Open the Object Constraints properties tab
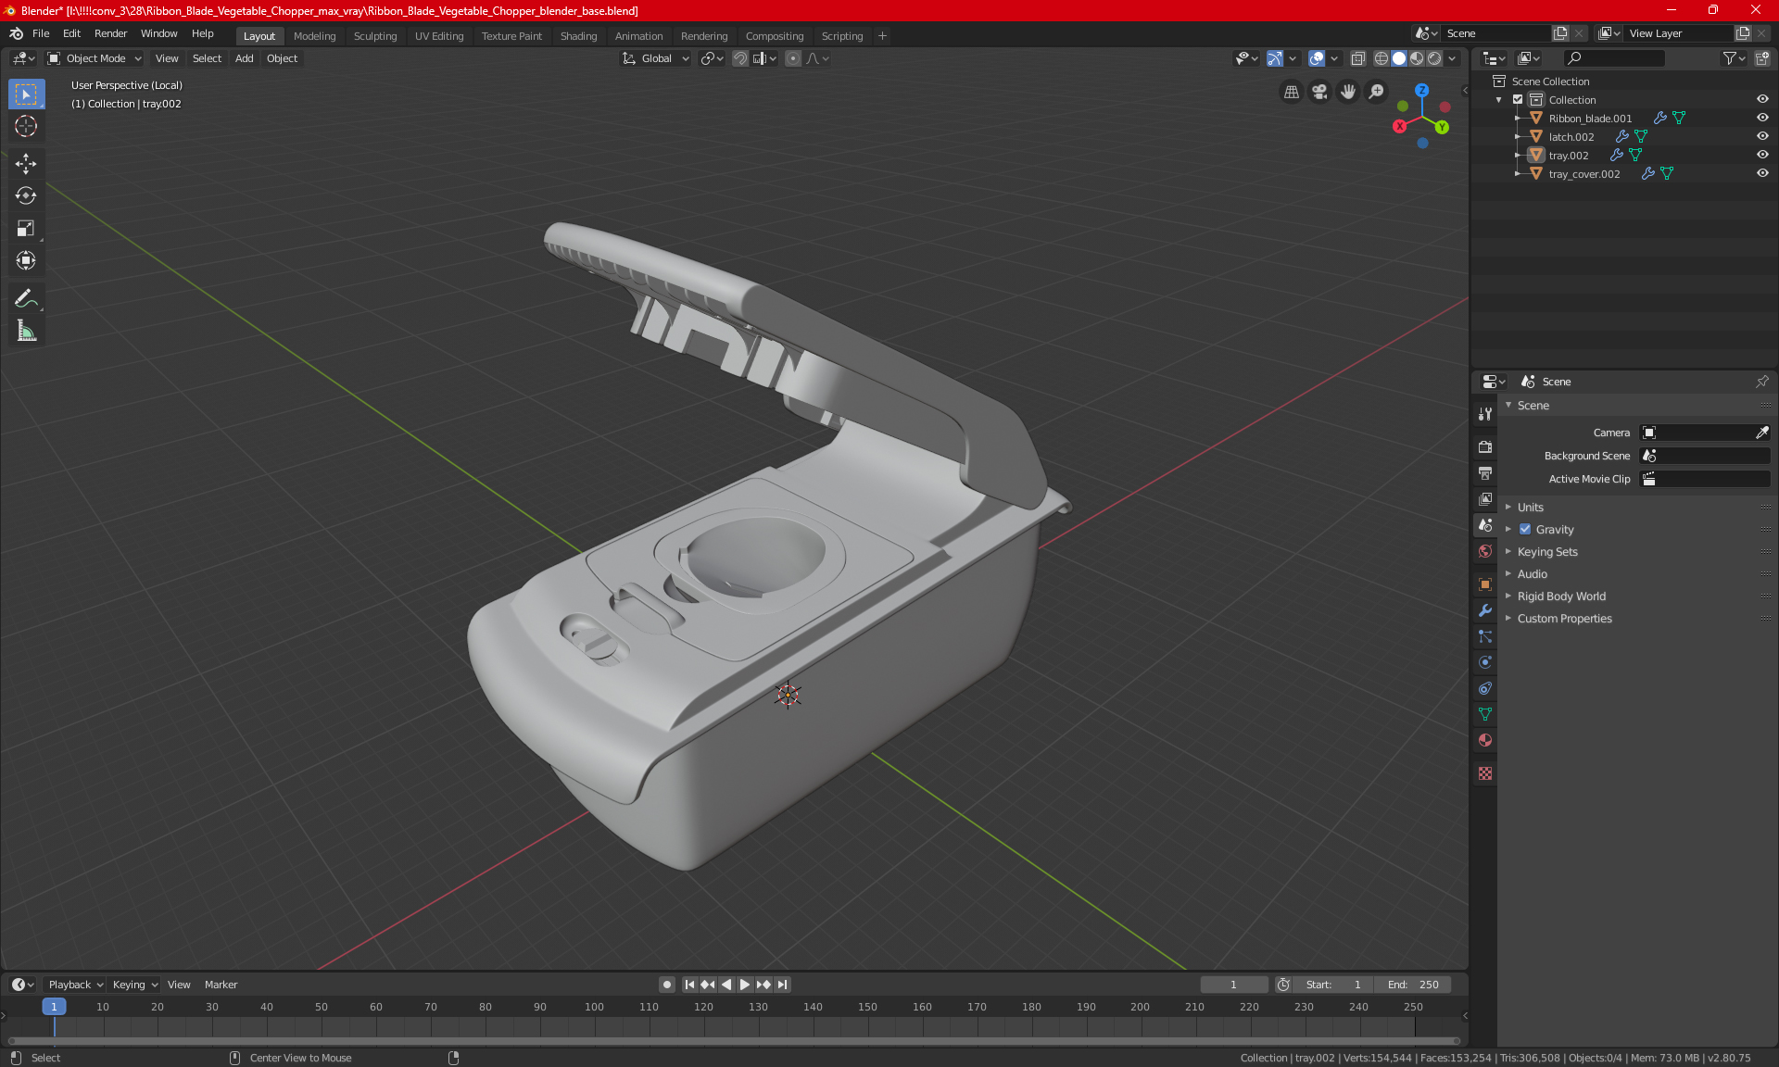Viewport: 1779px width, 1067px height. [1485, 688]
